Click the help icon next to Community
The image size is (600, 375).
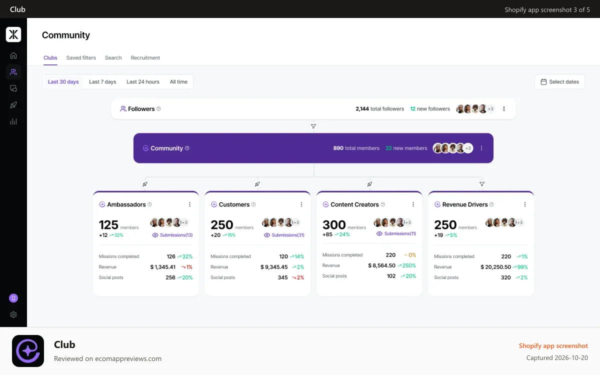(x=187, y=148)
